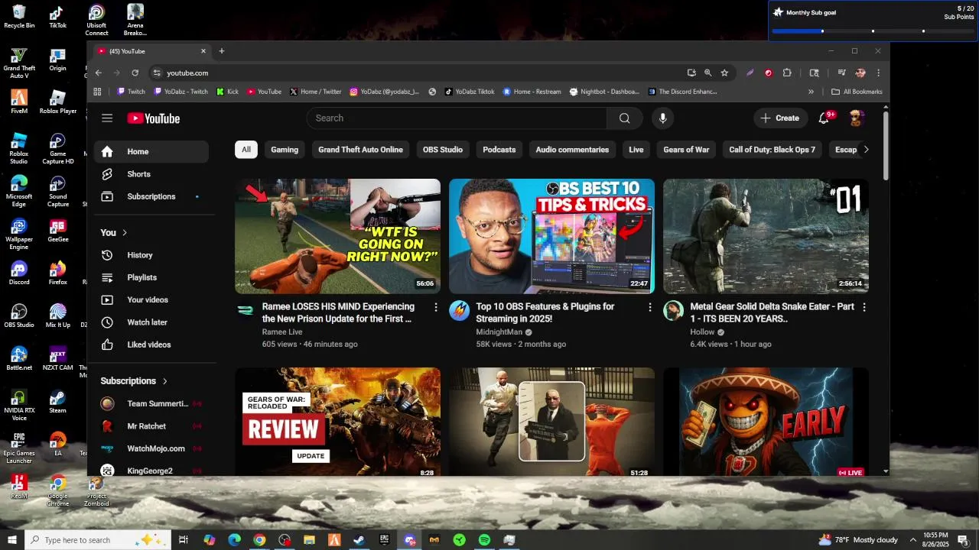Click the Create button
Image resolution: width=979 pixels, height=550 pixels.
[780, 118]
